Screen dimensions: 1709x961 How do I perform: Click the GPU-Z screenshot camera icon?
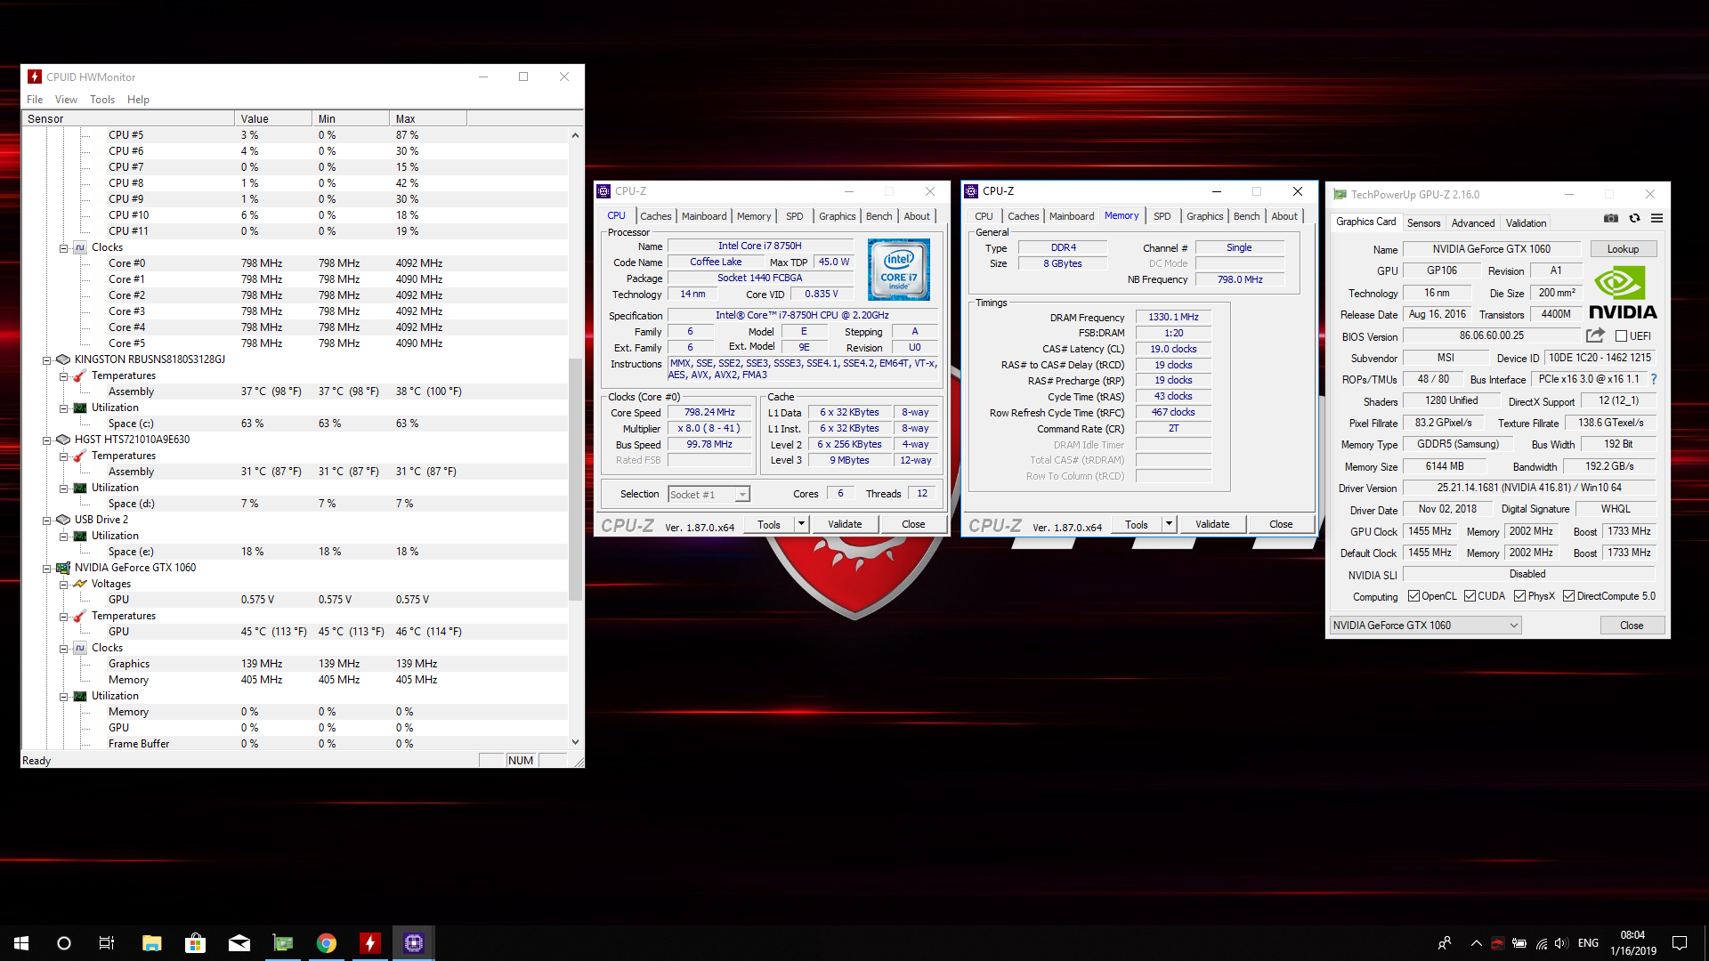pyautogui.click(x=1611, y=218)
